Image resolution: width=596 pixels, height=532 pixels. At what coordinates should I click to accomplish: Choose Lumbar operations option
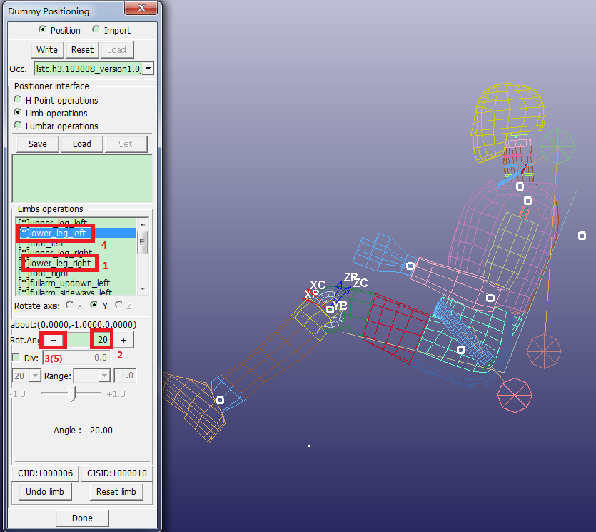[18, 126]
